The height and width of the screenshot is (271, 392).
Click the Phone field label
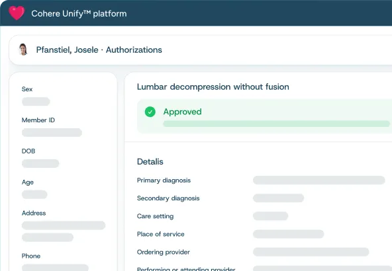tap(31, 256)
